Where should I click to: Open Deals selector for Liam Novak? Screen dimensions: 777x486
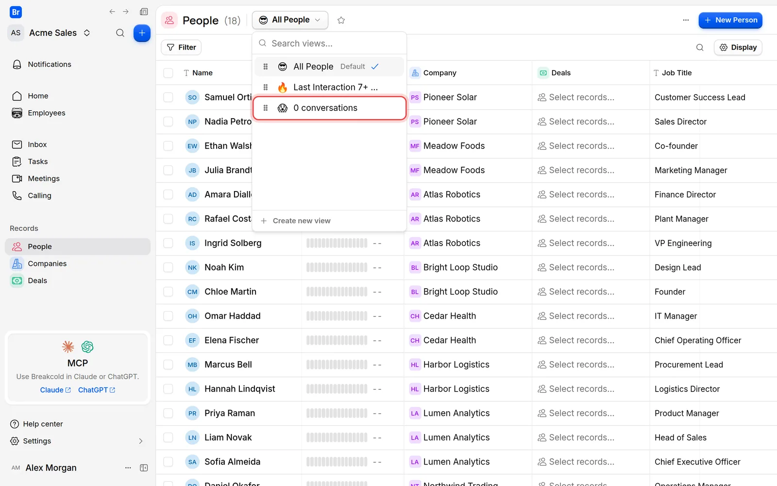point(576,437)
